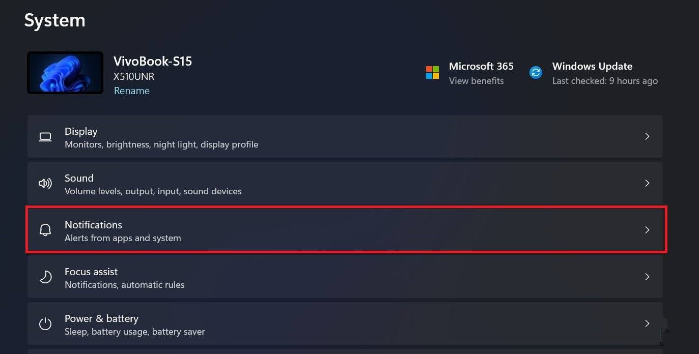
Task: Click the Display monitor icon
Action: 45,136
